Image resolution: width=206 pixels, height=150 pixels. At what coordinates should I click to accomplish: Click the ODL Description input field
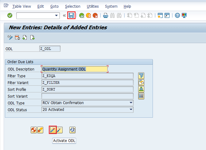point(75,69)
